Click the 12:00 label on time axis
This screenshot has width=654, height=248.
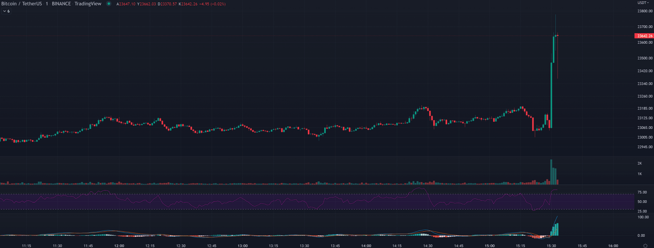119,246
